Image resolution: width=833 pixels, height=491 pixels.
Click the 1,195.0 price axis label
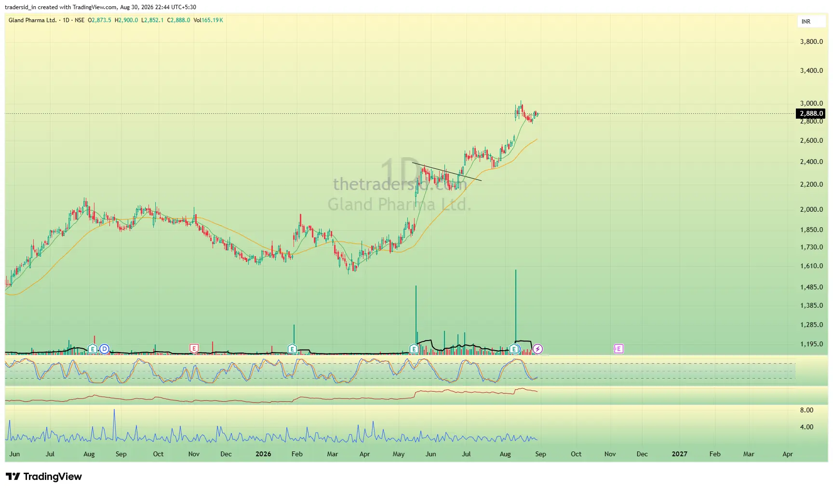(x=811, y=344)
